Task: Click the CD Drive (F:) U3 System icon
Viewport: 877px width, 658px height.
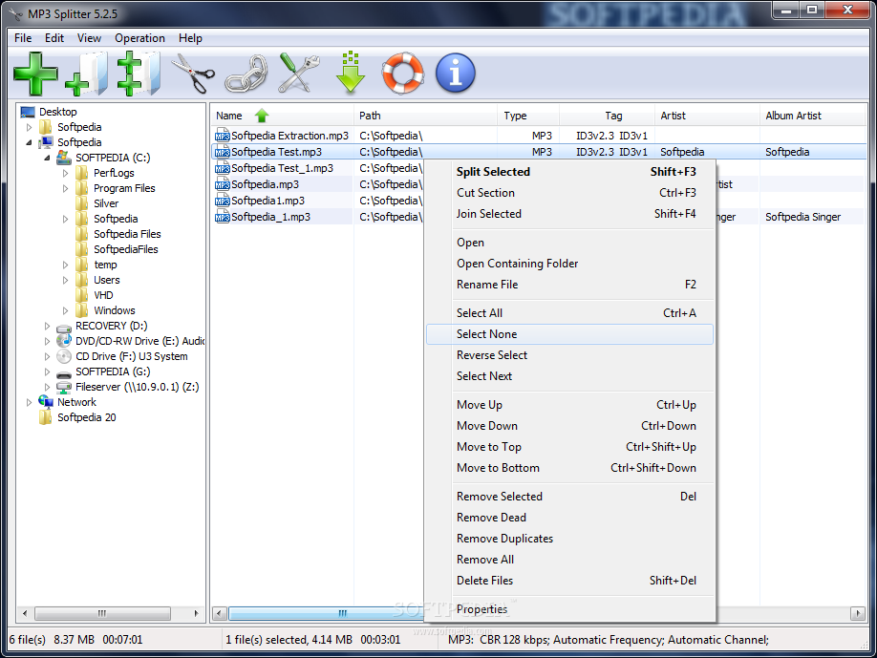Action: (64, 356)
